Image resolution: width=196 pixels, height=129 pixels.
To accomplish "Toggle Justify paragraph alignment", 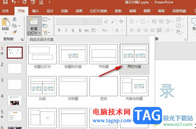I will click(152, 30).
